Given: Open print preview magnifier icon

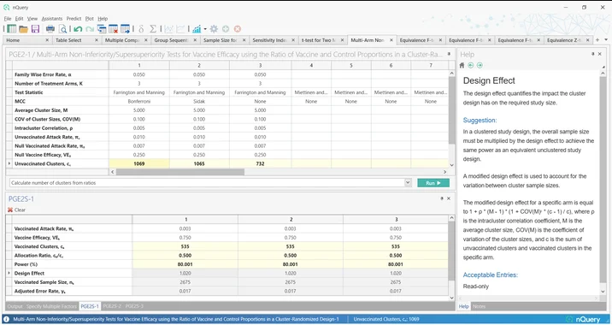Looking at the screenshot, I should coord(62,29).
